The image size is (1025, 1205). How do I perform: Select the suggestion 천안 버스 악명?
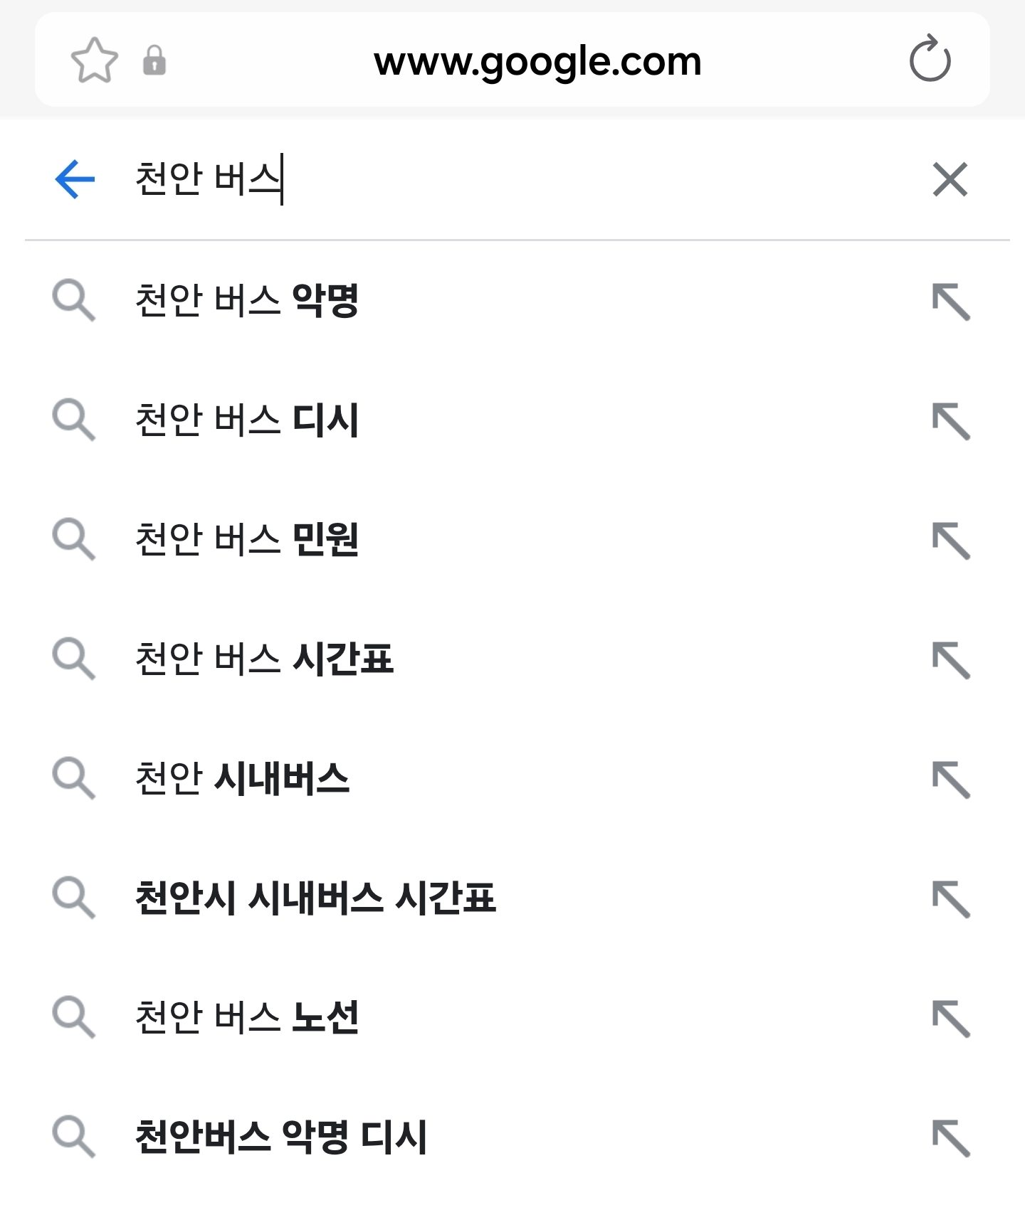click(x=246, y=301)
